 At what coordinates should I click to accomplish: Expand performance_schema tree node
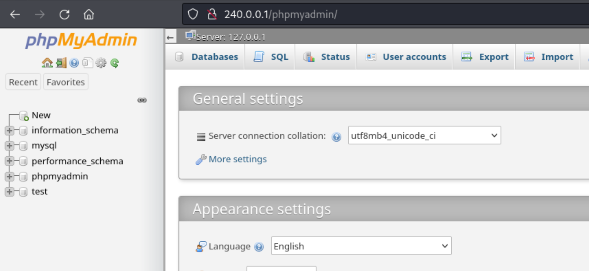pos(10,161)
